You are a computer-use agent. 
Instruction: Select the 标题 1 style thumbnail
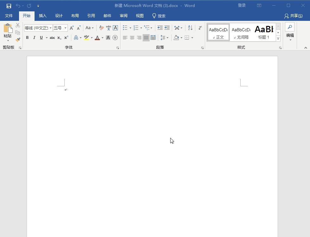pyautogui.click(x=264, y=32)
